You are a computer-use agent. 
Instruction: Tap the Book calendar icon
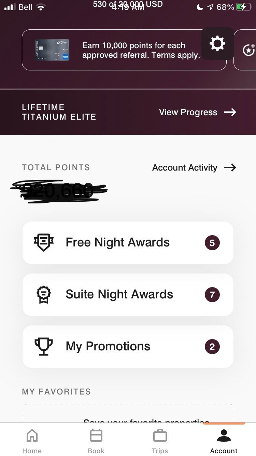point(96,436)
